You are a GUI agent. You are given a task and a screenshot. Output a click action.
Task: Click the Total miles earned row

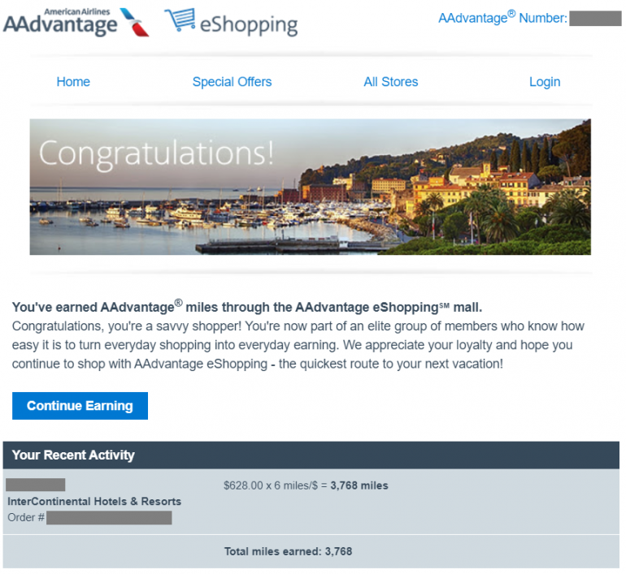[311, 552]
